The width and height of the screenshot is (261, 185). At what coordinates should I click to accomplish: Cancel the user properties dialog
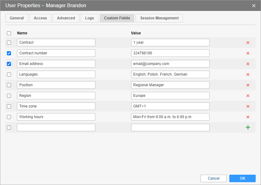coord(214,178)
